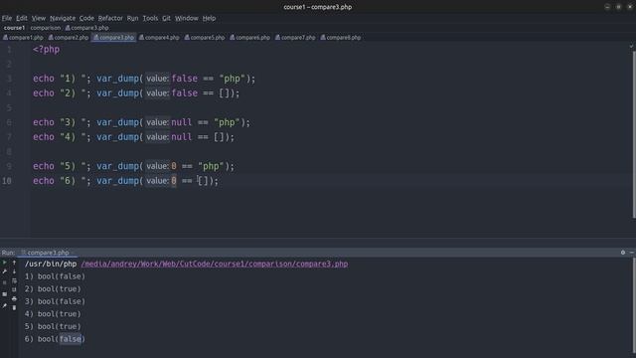Click the up arrow in Run toolbar
This screenshot has width=636, height=358.
14,263
